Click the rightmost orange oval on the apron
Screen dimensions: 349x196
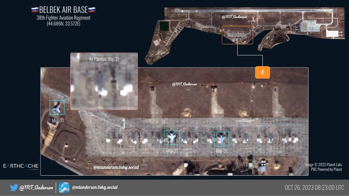click(271, 136)
